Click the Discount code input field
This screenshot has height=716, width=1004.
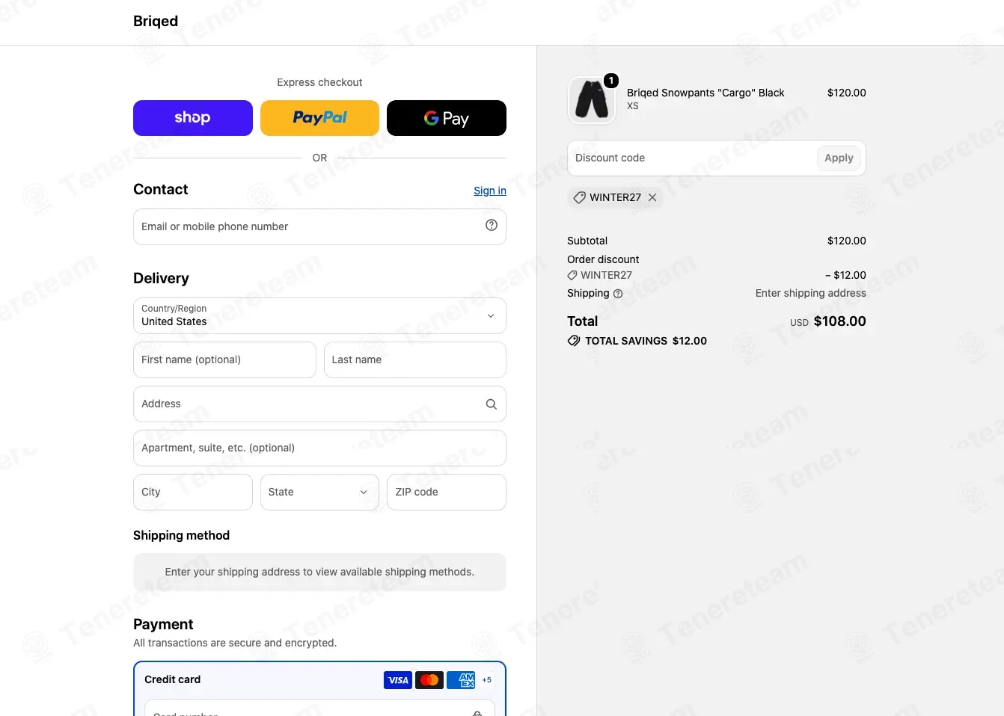691,158
